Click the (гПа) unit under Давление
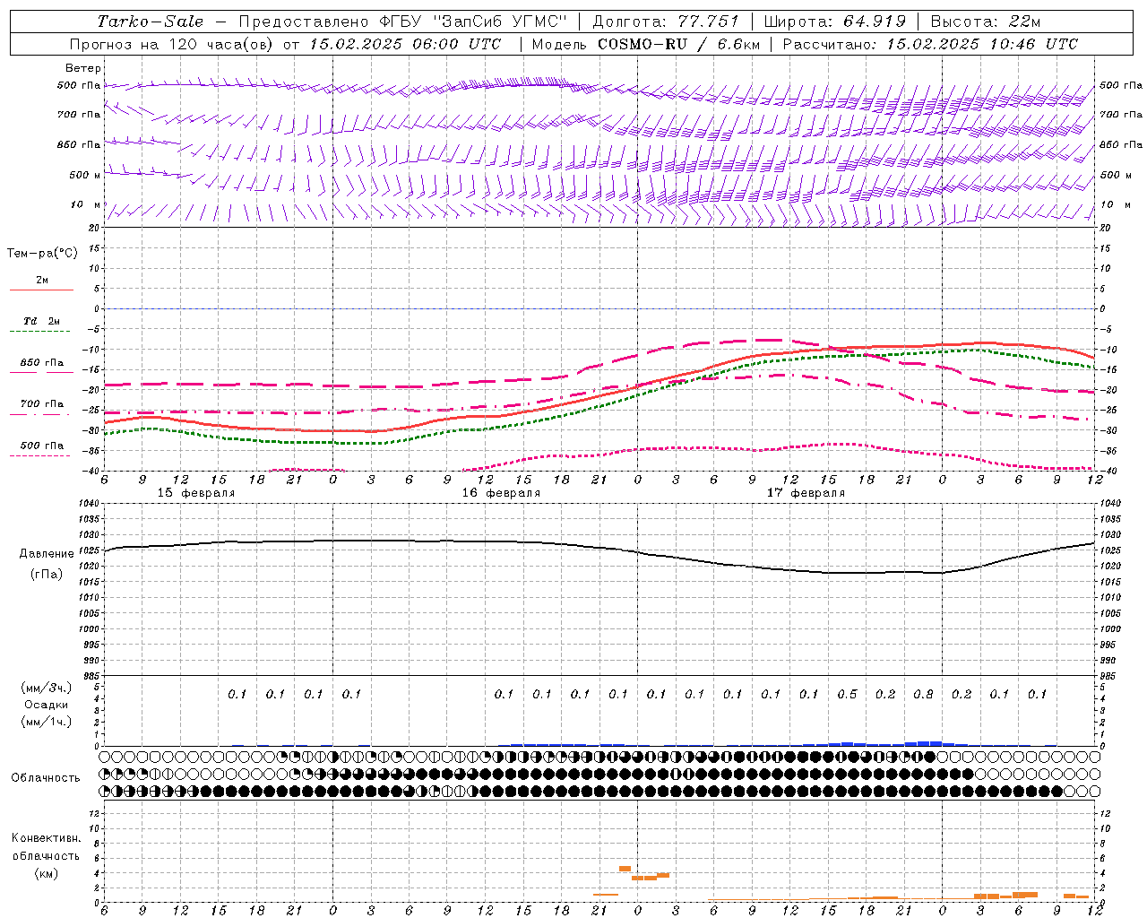Viewport: 1147px width, 918px height. click(47, 575)
